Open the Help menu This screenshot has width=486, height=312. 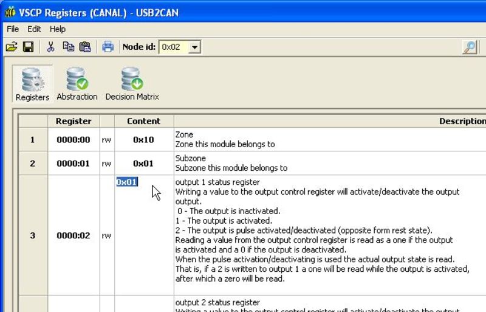pos(58,29)
